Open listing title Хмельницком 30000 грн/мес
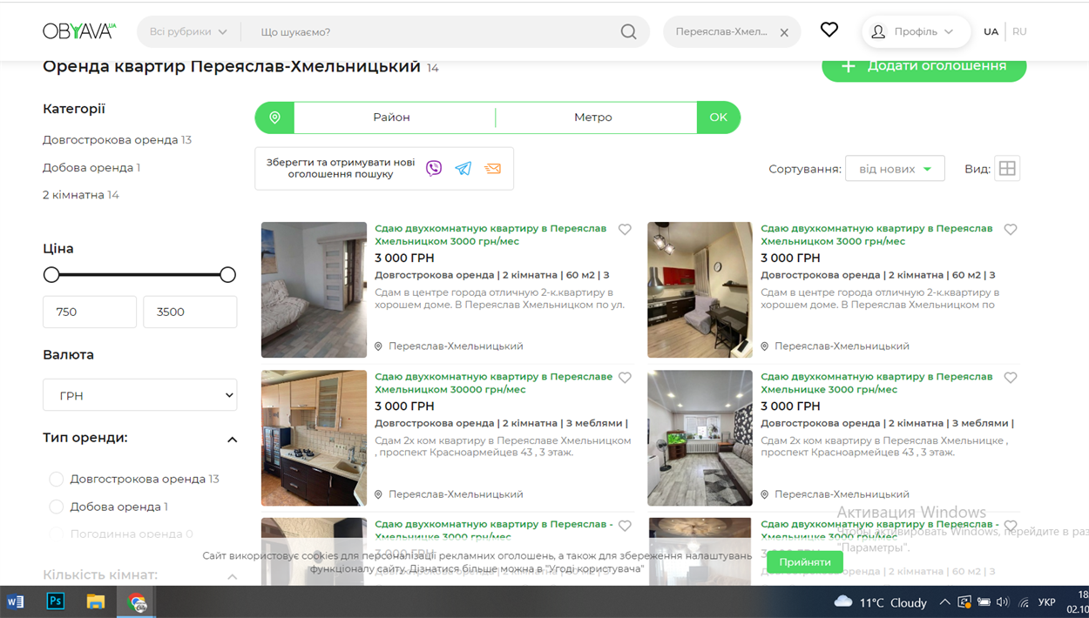 pos(494,383)
